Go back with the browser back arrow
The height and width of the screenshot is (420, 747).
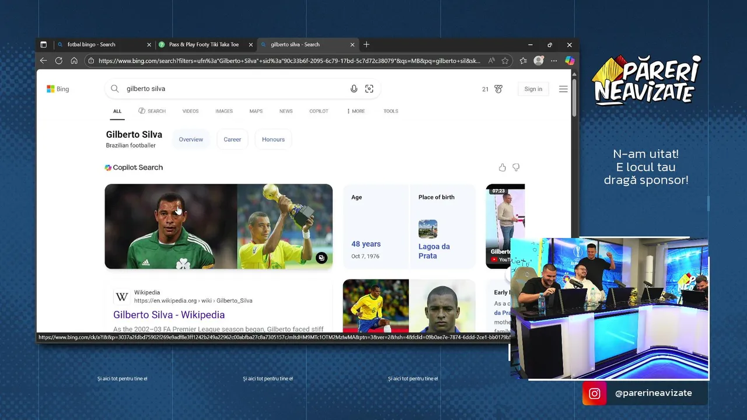pyautogui.click(x=43, y=61)
